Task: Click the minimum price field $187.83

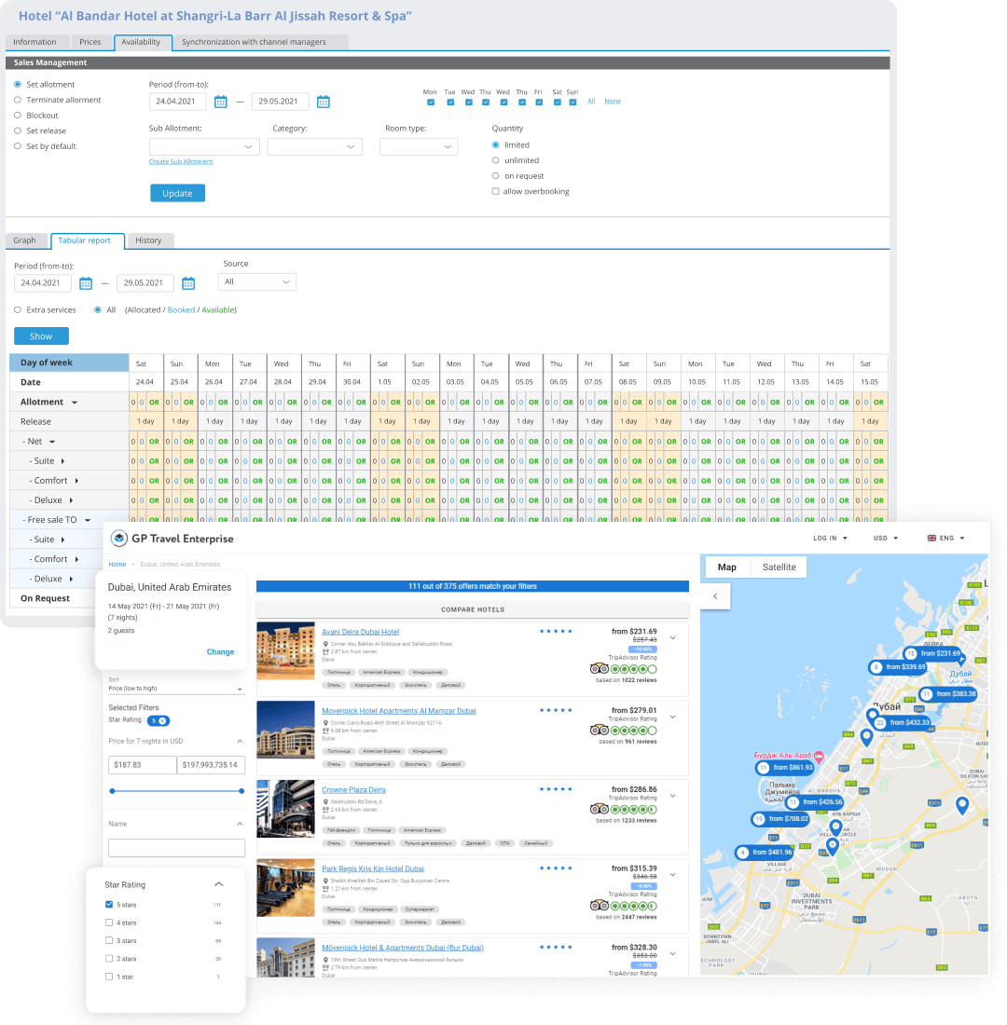Action: (x=143, y=765)
